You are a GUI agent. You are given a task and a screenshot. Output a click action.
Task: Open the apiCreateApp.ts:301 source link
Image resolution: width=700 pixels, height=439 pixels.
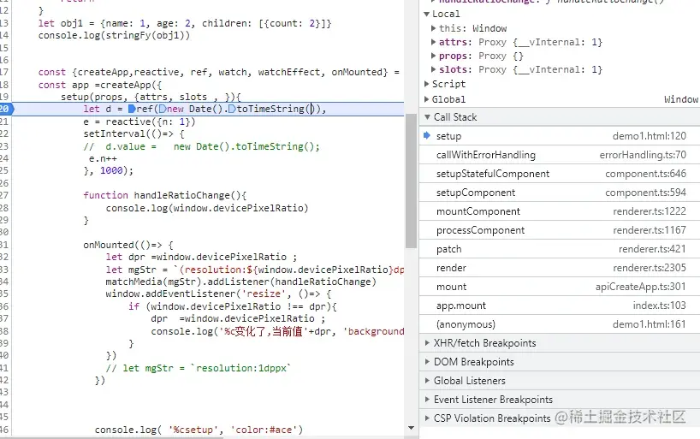641,287
